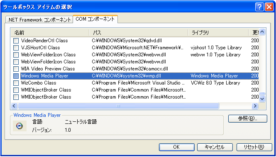Check the WizCombo Class checkbox
Screen dimensions: 276x157
coord(16,83)
